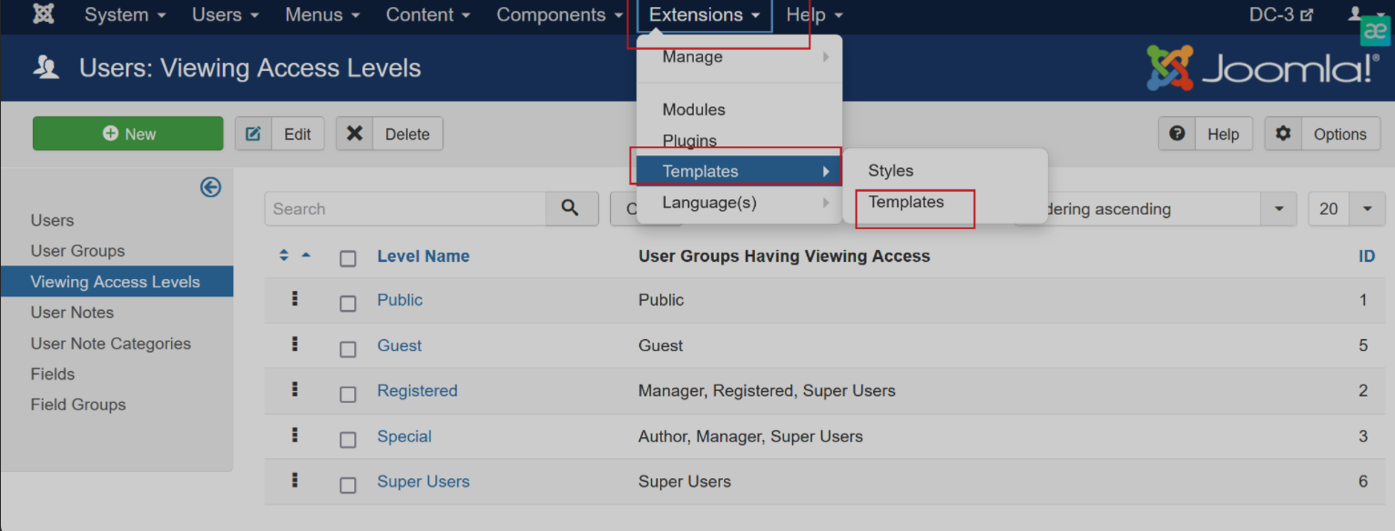The width and height of the screenshot is (1395, 531).
Task: Open the list limit 20 dropdown
Action: [1367, 209]
